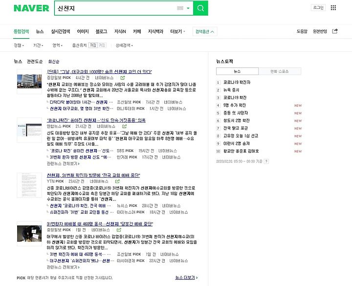Click the green search magnifier button
Image resolution: width=352 pixels, height=286 pixels.
(200, 8)
